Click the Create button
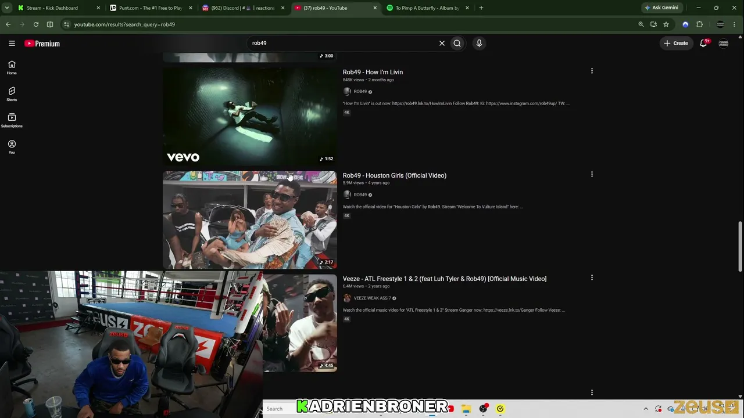Screen dimensions: 744x418 click(x=676, y=43)
